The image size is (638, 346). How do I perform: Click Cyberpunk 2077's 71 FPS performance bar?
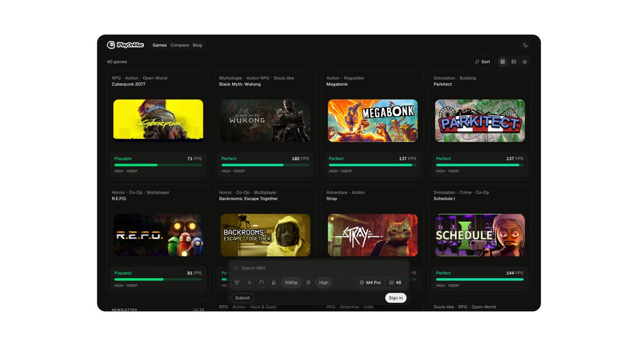point(158,165)
